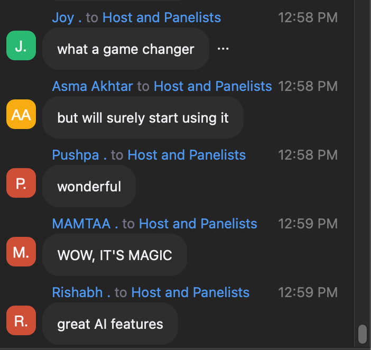Image resolution: width=371 pixels, height=350 pixels.
Task: Click the 12:59 PM timestamp on MAMTAA's message
Action: tap(308, 224)
